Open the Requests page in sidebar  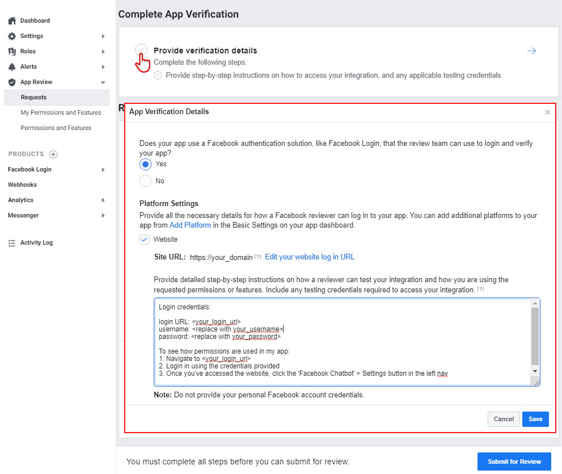57,98
